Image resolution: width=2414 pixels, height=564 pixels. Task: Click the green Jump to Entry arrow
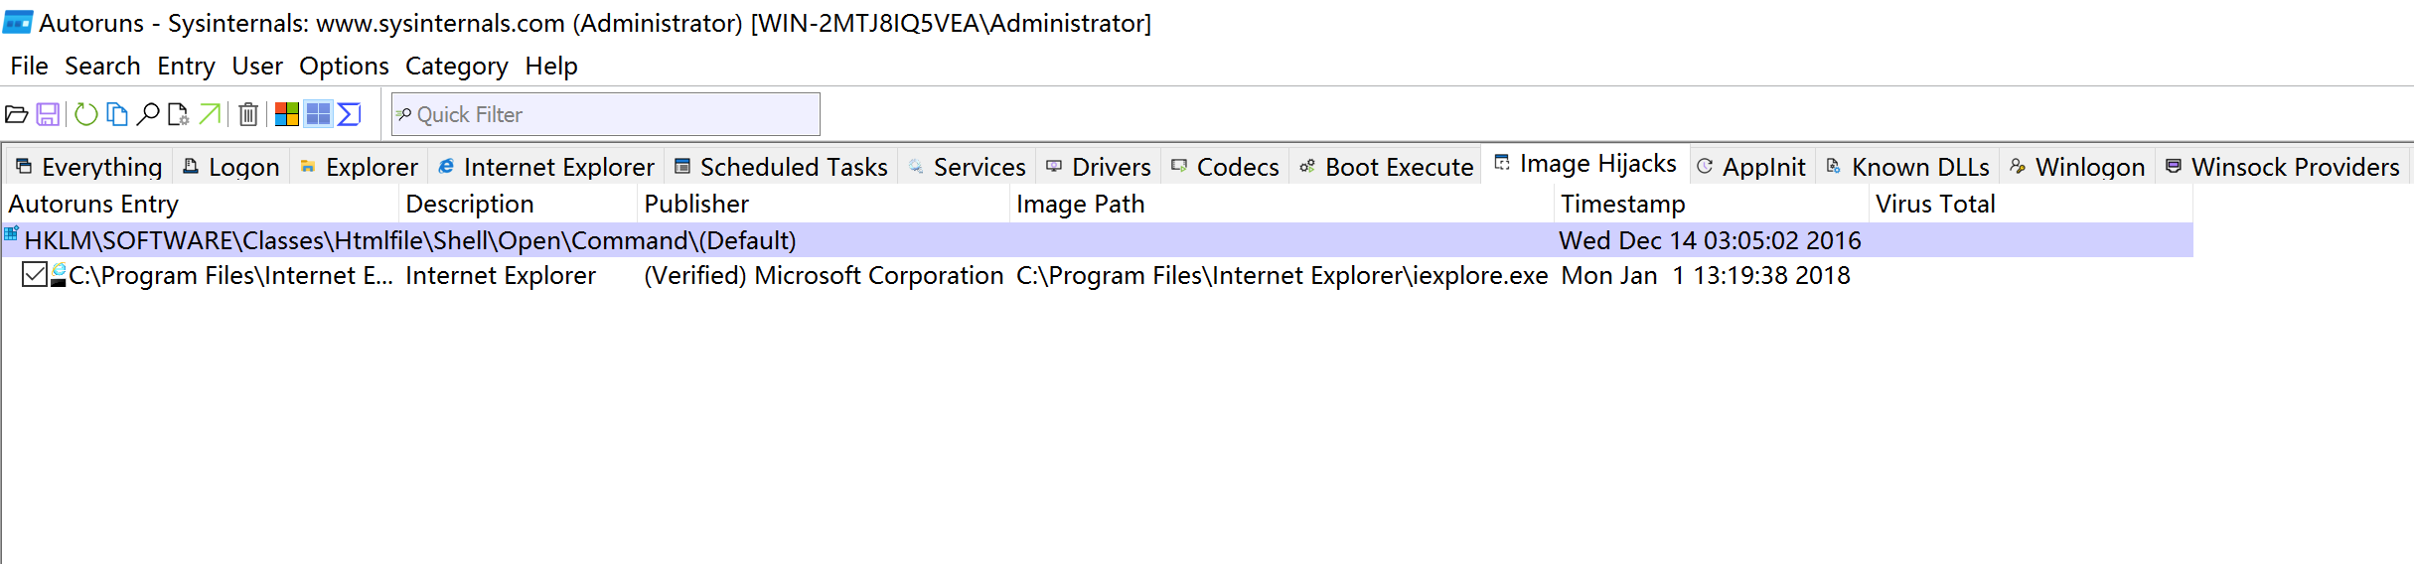pyautogui.click(x=210, y=115)
